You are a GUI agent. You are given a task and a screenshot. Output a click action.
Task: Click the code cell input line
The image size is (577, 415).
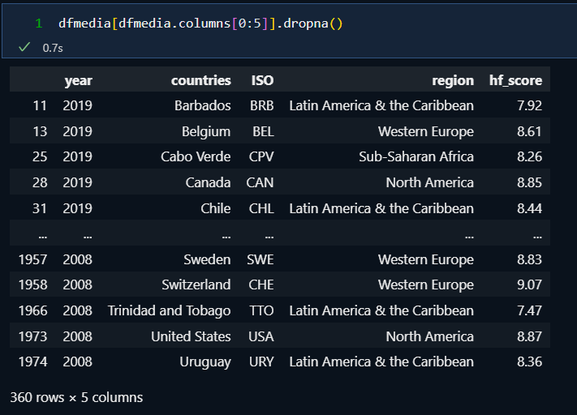pyautogui.click(x=200, y=24)
